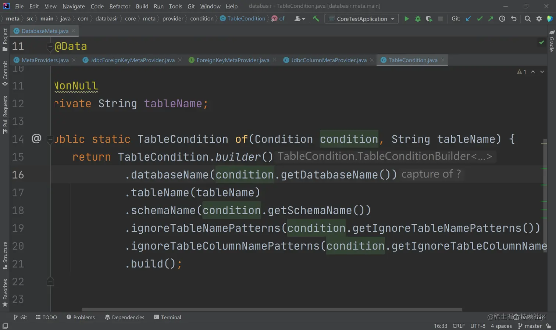Screen dimensions: 556x330
Task: Click the editor horizontal scrollbar
Action: (272, 309)
